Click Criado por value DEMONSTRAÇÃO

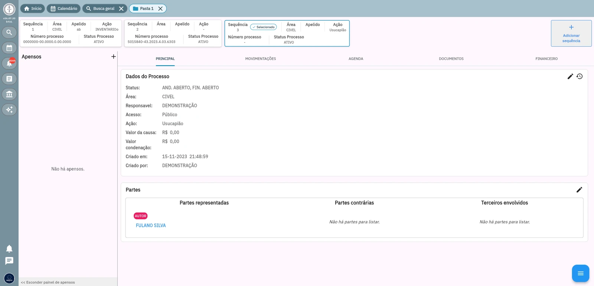(180, 166)
